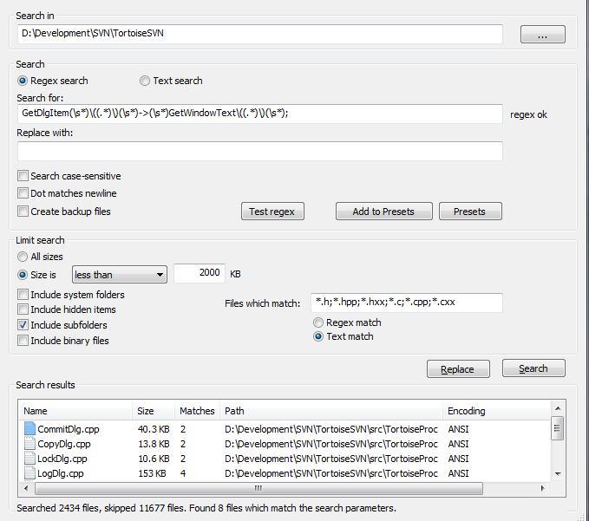The image size is (589, 521).
Task: Click the 153 KB size cell
Action: [x=152, y=473]
